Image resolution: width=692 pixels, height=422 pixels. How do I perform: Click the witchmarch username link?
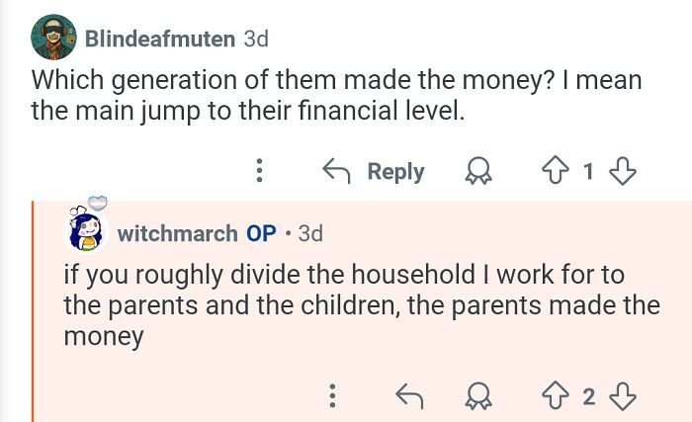coord(178,233)
